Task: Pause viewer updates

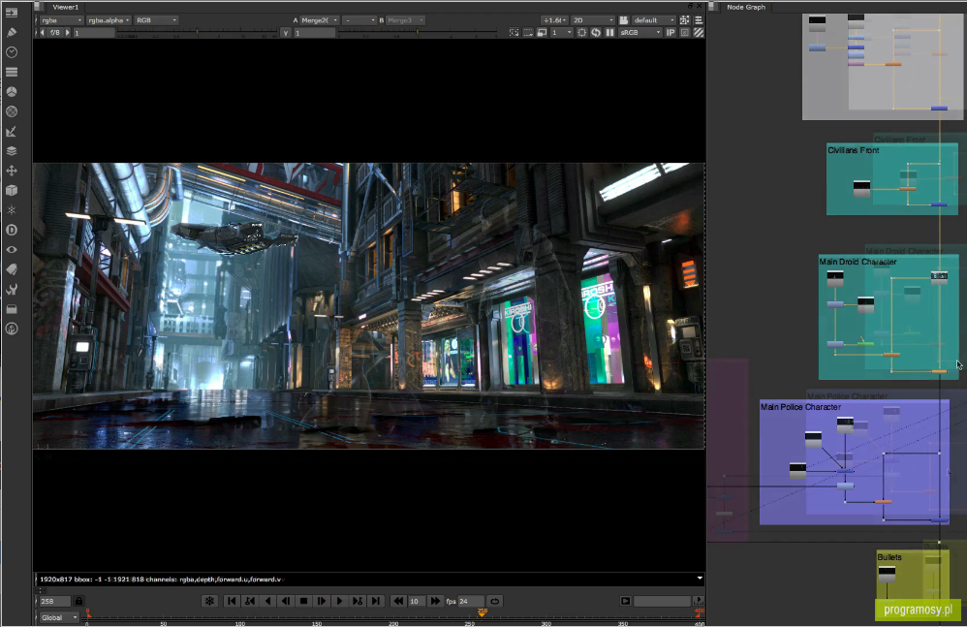Action: tap(609, 32)
